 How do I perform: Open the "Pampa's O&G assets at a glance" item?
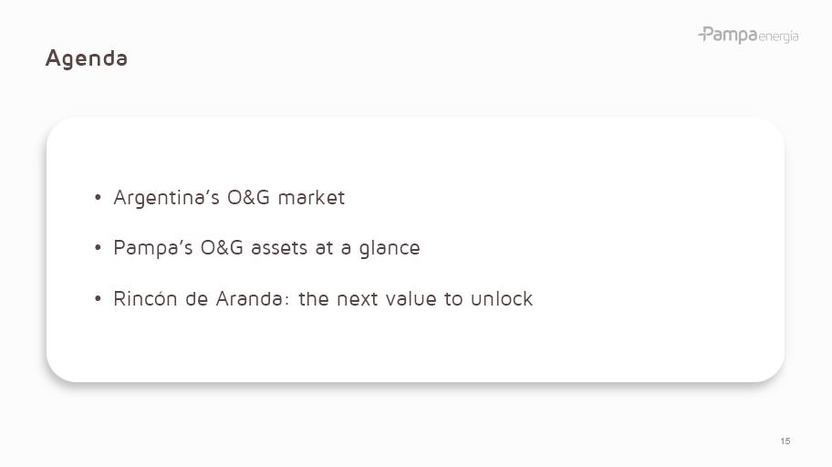266,248
